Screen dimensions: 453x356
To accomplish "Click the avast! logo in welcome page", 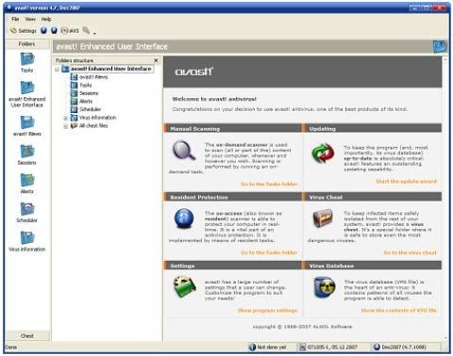I will tap(194, 72).
